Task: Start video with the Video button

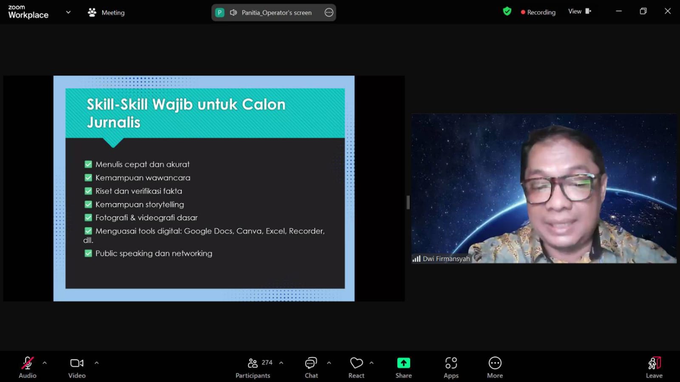Action: [x=77, y=368]
